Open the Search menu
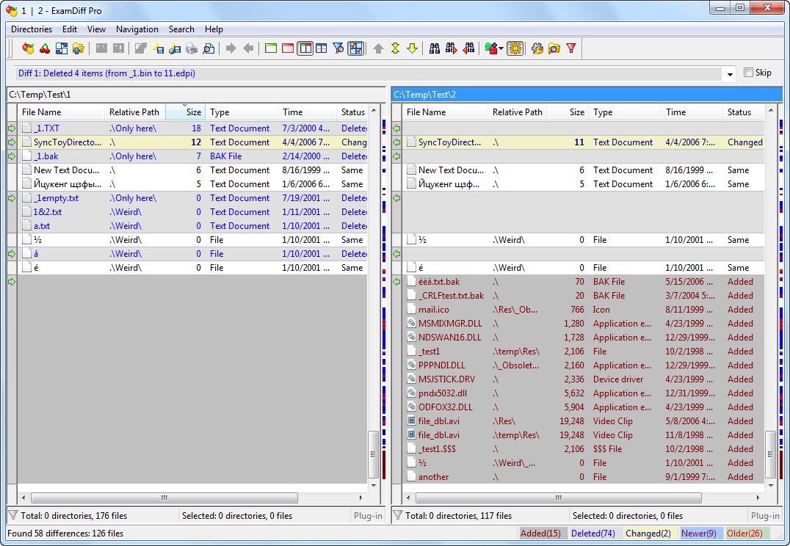This screenshot has width=790, height=546. [x=181, y=29]
